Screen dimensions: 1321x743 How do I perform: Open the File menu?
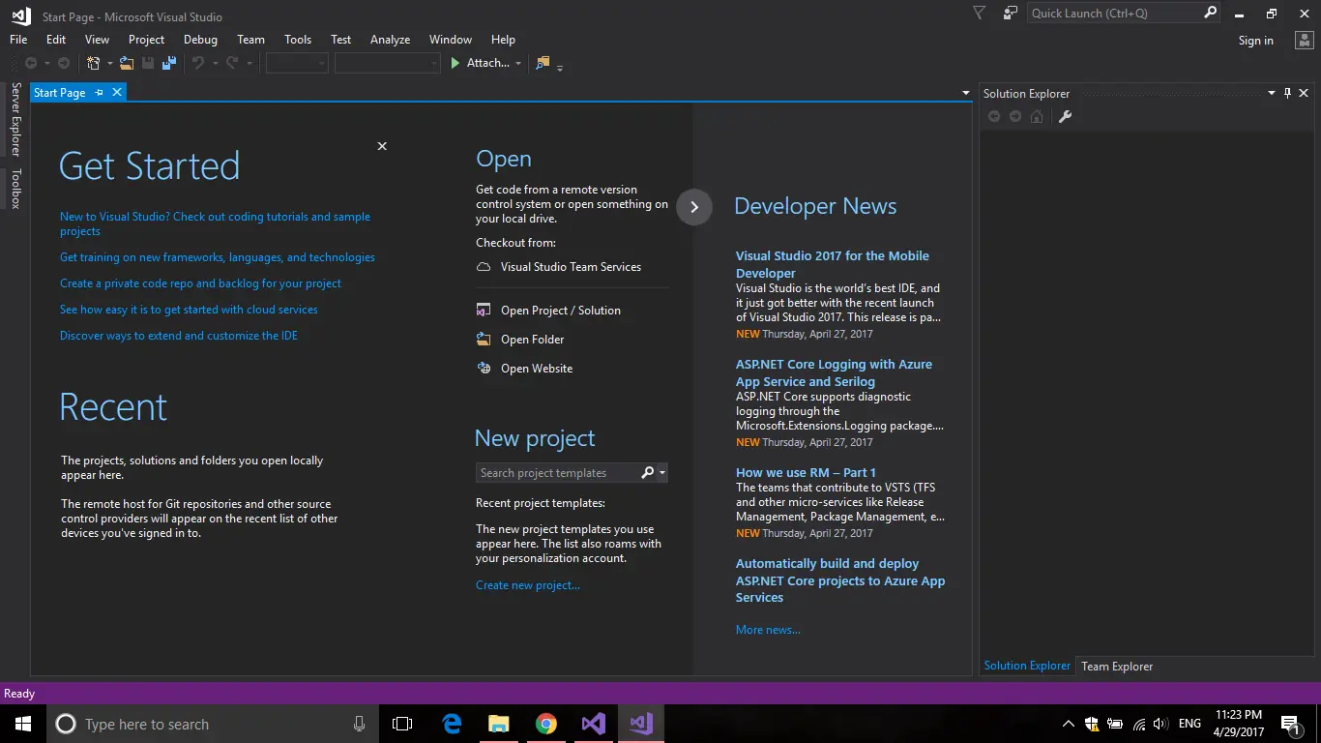(18, 40)
